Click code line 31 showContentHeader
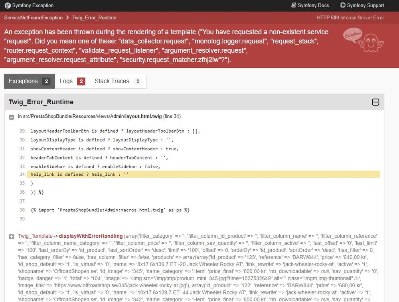399x302 pixels. click(105, 149)
